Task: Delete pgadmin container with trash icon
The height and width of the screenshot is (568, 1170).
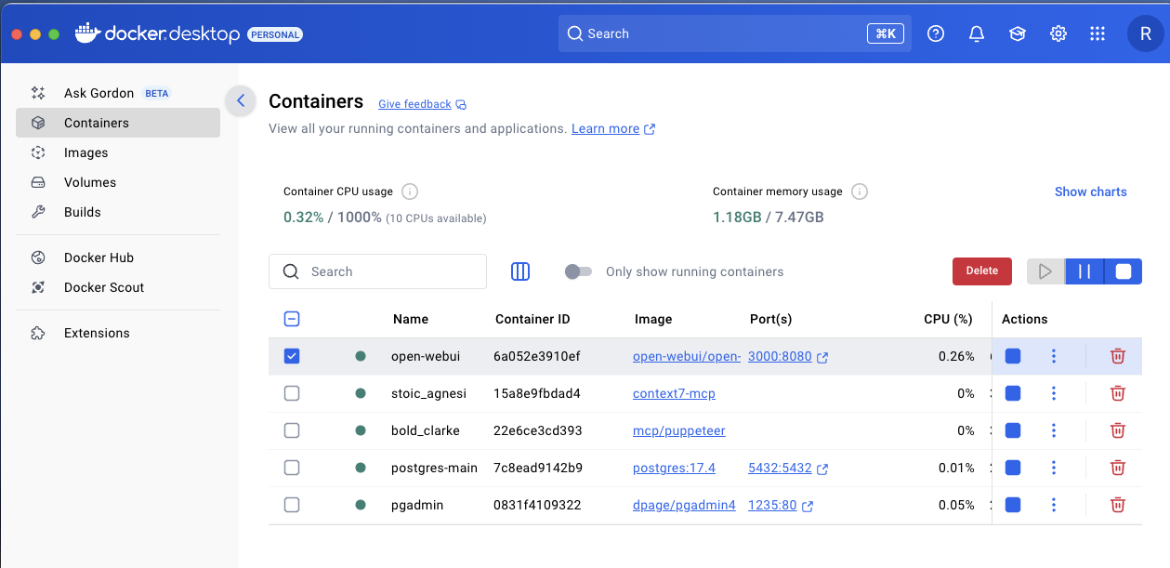Action: coord(1118,505)
